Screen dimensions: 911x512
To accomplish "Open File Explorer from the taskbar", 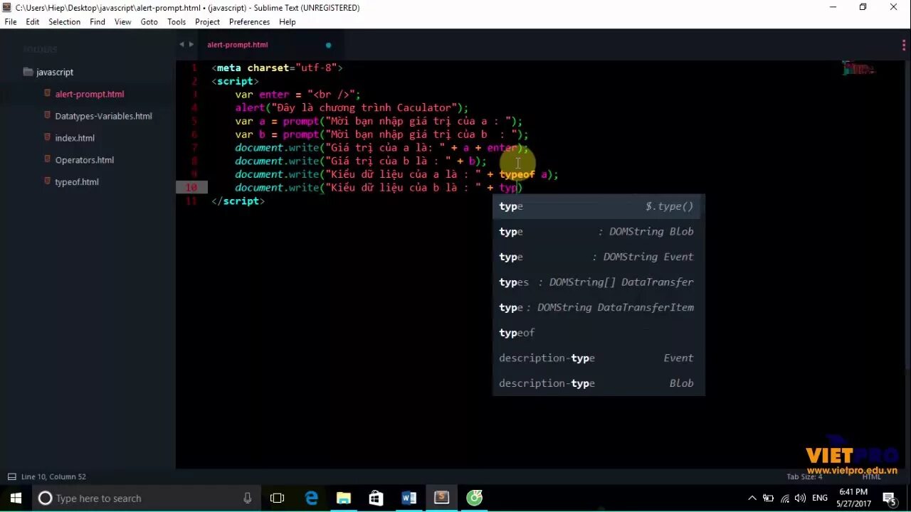I will click(x=344, y=498).
